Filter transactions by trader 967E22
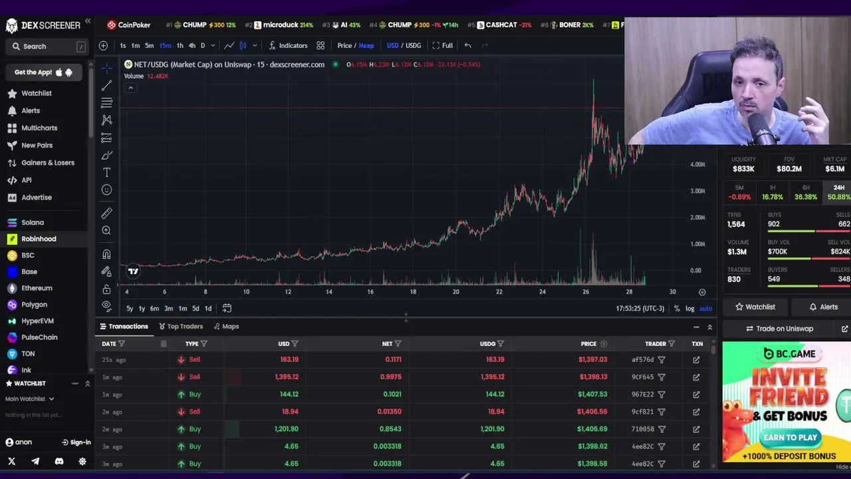The height and width of the screenshot is (479, 851). 662,395
